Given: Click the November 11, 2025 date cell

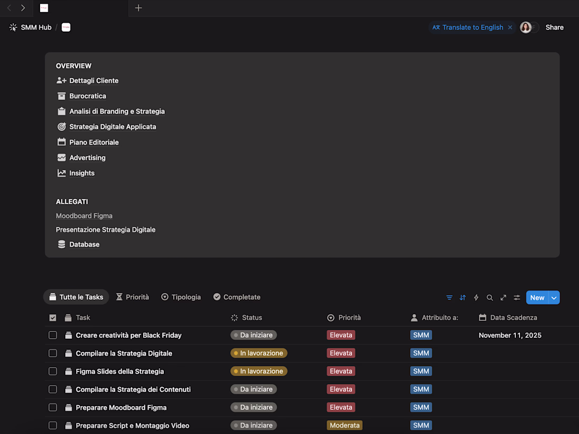Looking at the screenshot, I should [510, 335].
